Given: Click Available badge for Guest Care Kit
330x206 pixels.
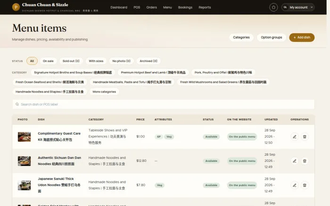Looking at the screenshot, I should [x=211, y=137].
